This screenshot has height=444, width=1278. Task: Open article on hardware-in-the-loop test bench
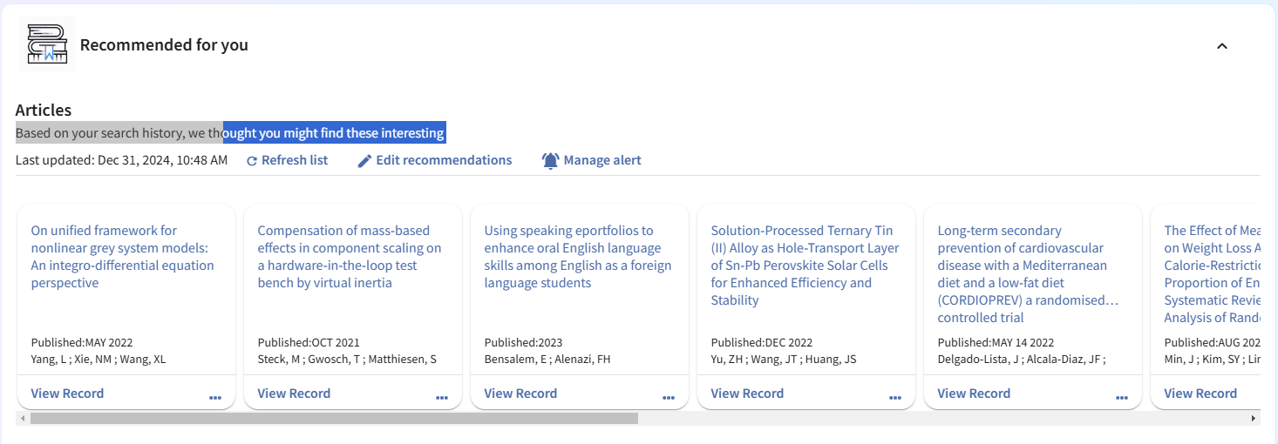pyautogui.click(x=350, y=257)
